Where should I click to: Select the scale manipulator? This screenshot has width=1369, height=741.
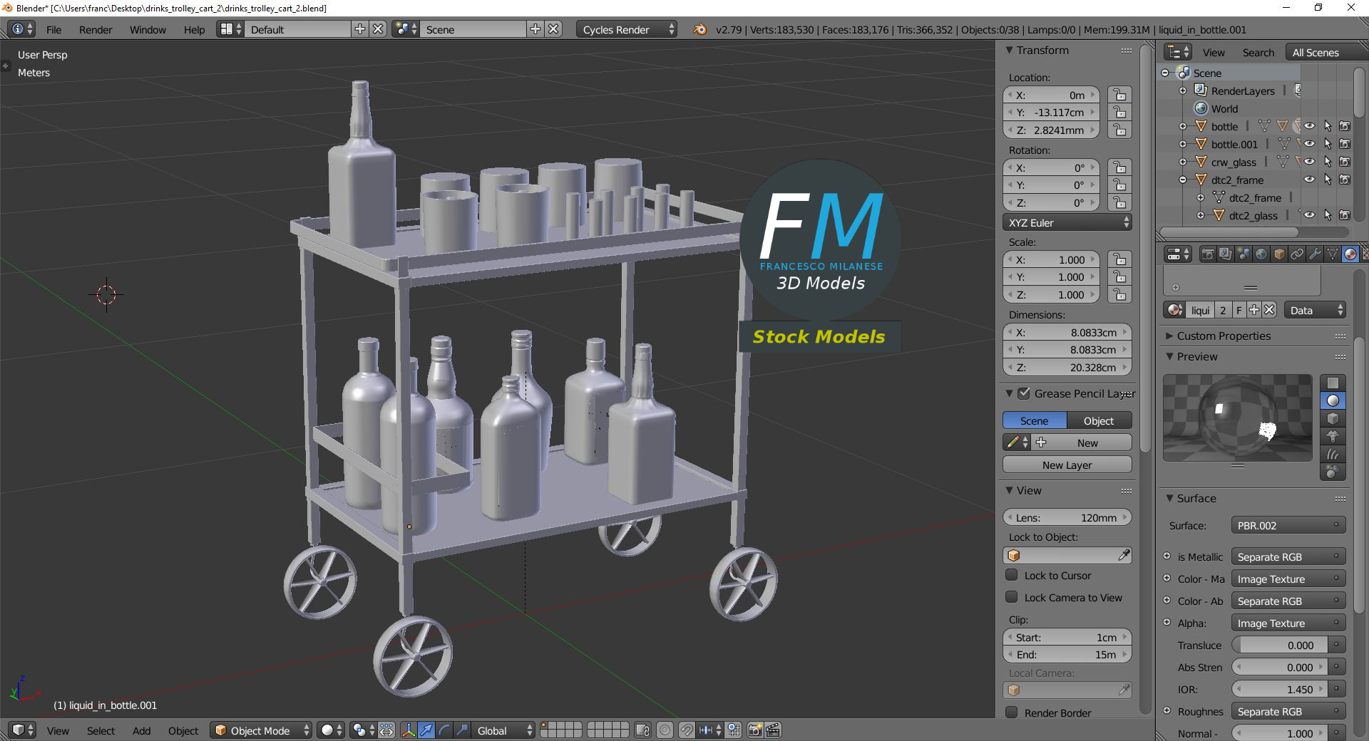(x=462, y=730)
